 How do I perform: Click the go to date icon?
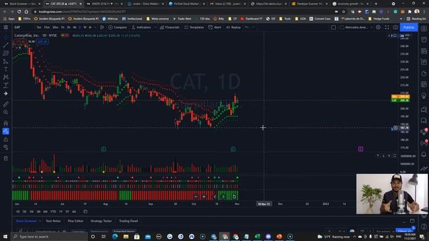[85, 212]
